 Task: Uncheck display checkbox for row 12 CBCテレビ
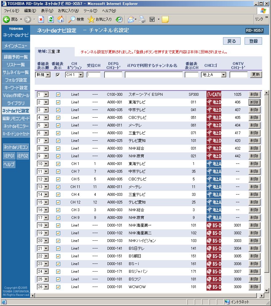(x=58, y=179)
